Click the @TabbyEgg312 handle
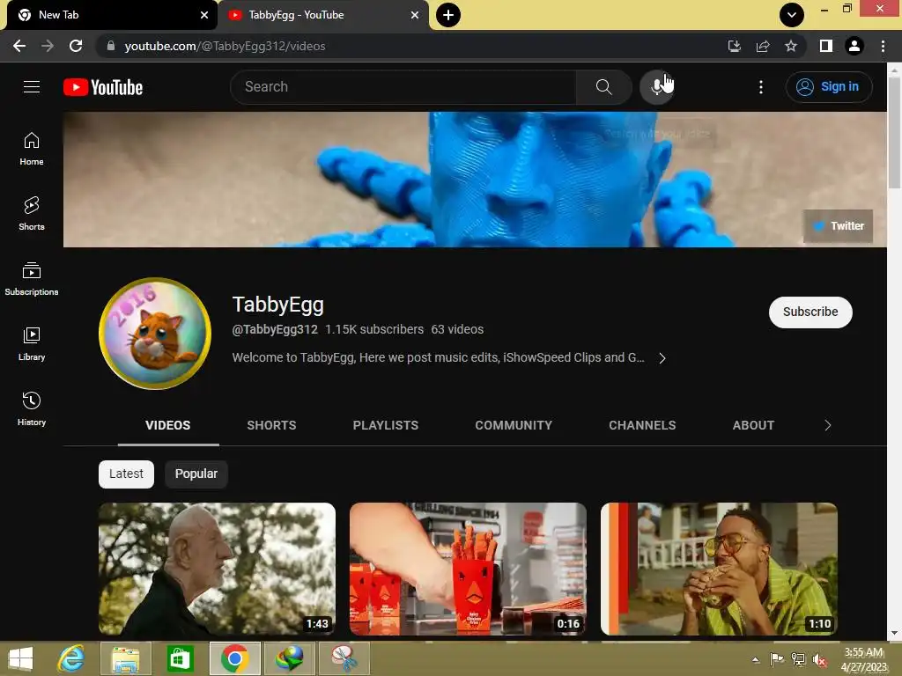This screenshot has width=902, height=676. pos(275,329)
